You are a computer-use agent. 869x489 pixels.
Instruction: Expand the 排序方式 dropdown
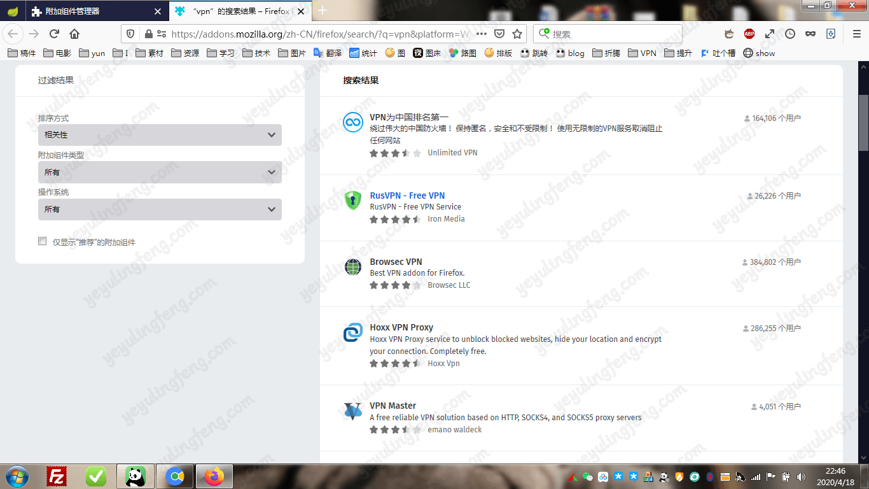[x=160, y=135]
